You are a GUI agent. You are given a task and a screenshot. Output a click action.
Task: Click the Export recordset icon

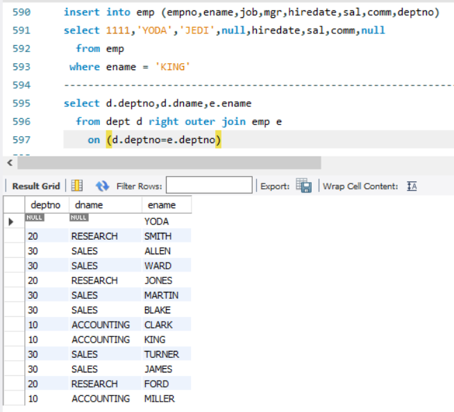[304, 186]
